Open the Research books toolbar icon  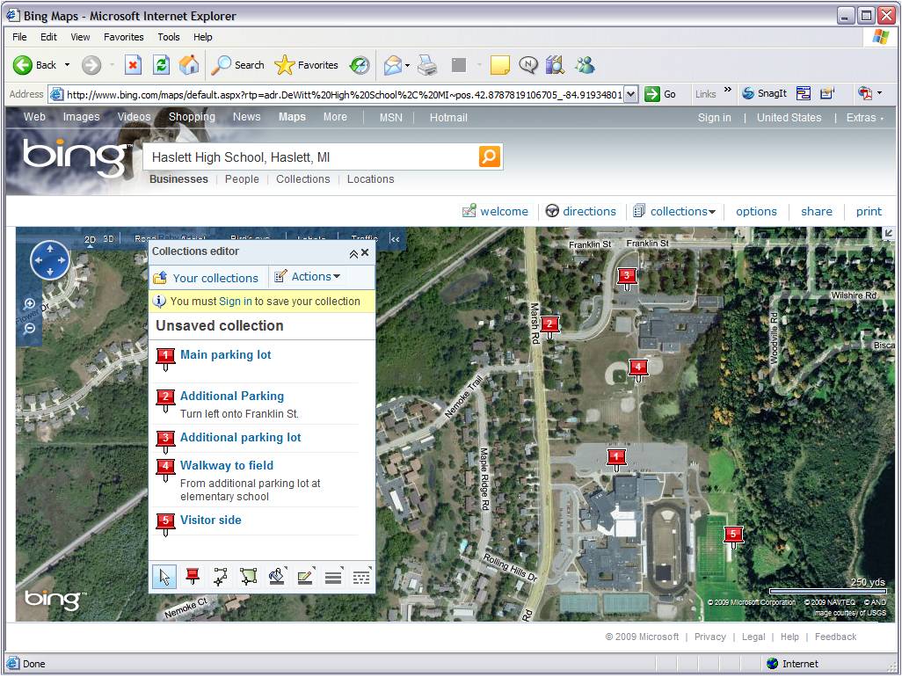pyautogui.click(x=555, y=65)
